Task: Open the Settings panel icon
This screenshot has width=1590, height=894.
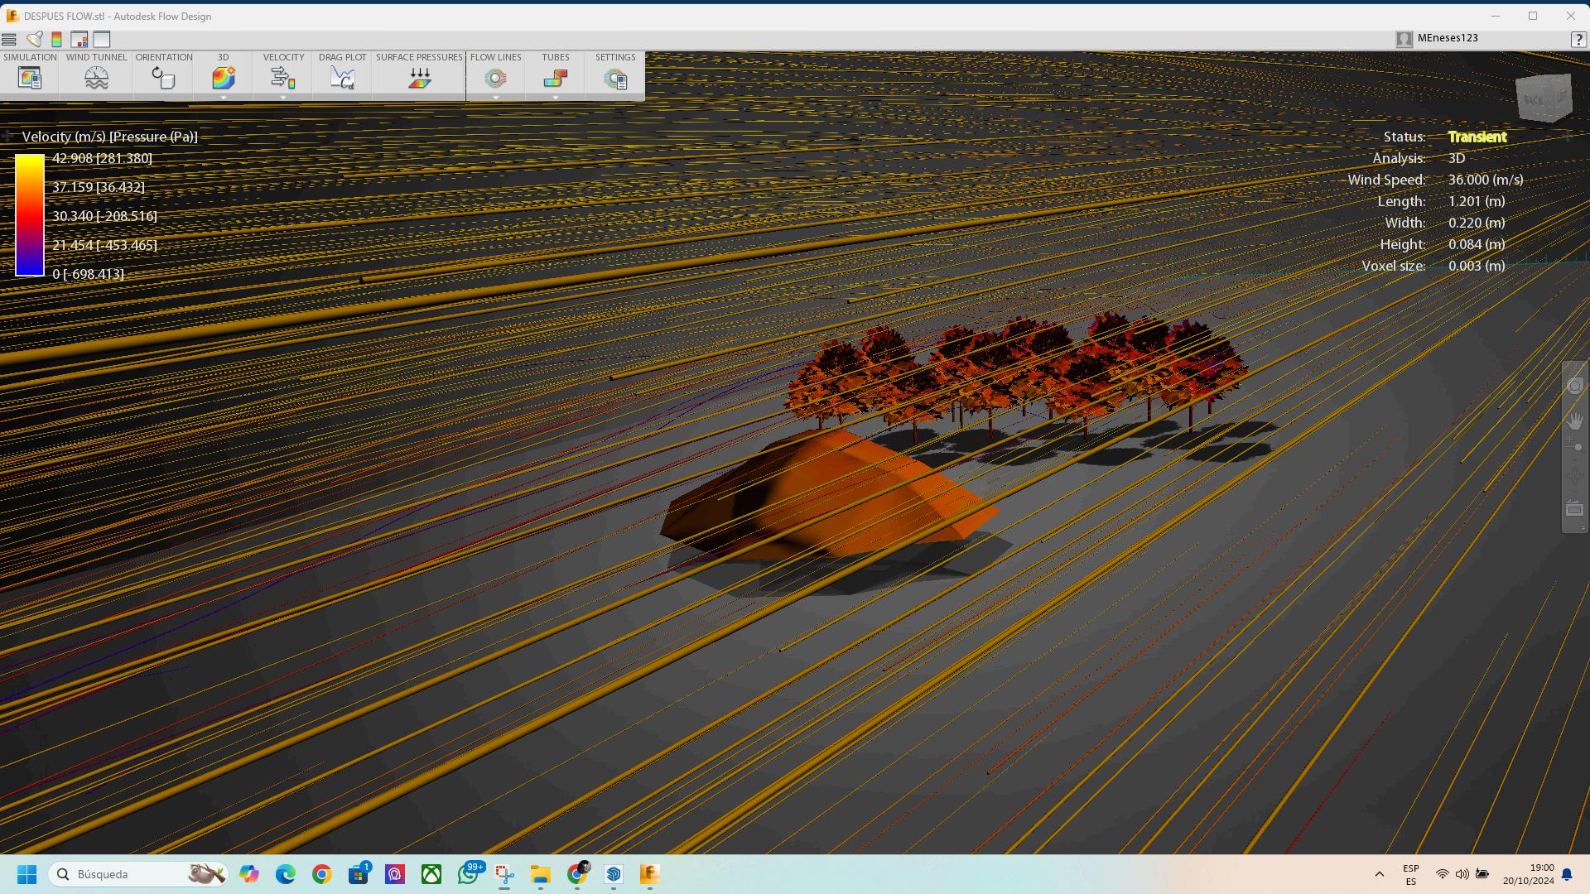Action: (615, 78)
